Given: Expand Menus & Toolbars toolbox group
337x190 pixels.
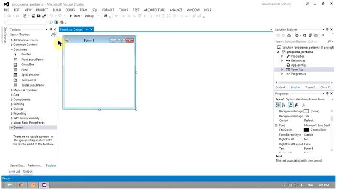Looking at the screenshot, I should click(x=12, y=90).
